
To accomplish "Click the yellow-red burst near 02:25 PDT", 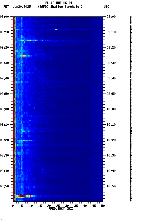I will point(23,56).
